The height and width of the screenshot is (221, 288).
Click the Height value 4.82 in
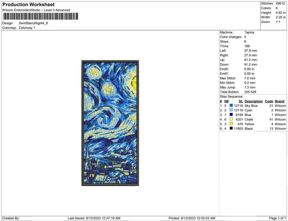pos(280,13)
